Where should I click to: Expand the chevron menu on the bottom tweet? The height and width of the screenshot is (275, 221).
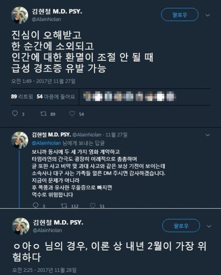209,226
